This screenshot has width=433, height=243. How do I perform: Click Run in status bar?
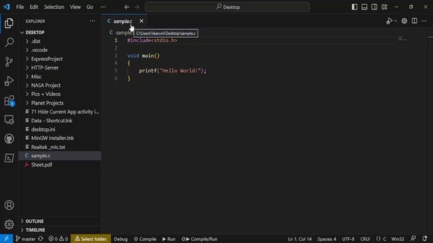tap(168, 239)
